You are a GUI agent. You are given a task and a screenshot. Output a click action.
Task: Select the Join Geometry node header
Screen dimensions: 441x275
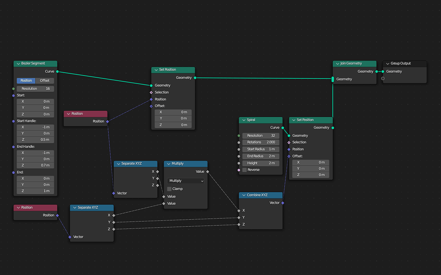pos(355,64)
